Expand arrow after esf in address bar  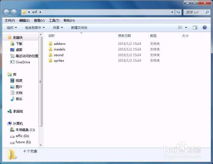coord(40,12)
